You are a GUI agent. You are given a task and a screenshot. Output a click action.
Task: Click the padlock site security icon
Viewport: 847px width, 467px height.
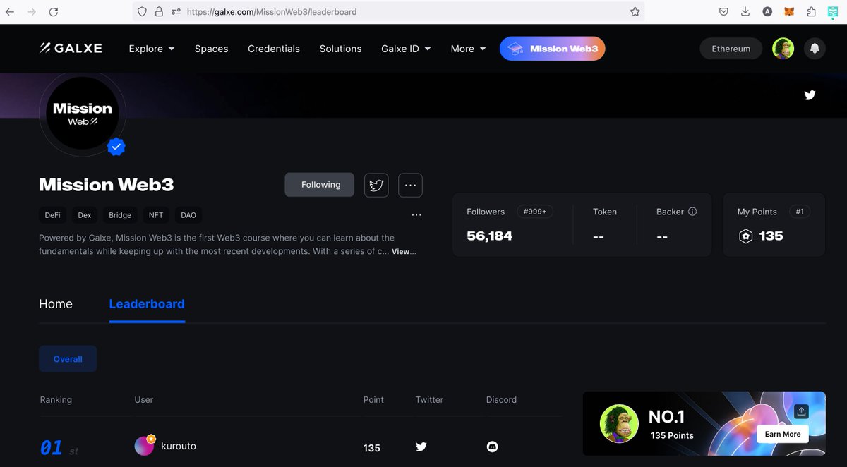point(159,12)
